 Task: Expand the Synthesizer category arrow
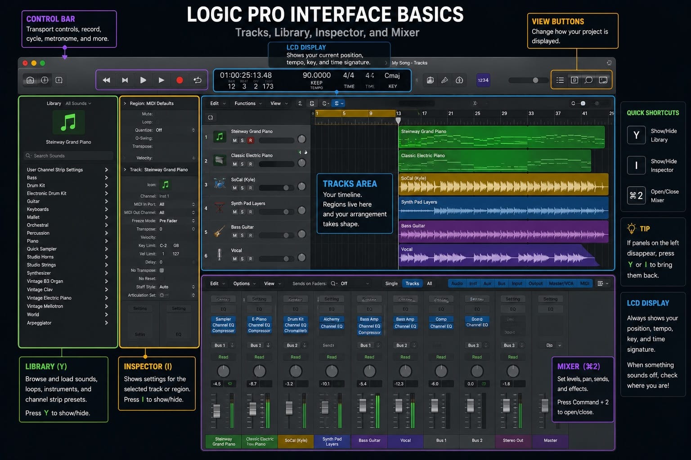pos(107,273)
